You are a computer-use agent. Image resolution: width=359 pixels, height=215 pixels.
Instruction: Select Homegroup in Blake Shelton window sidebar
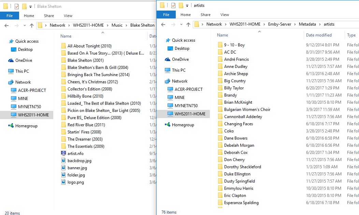pos(26,126)
